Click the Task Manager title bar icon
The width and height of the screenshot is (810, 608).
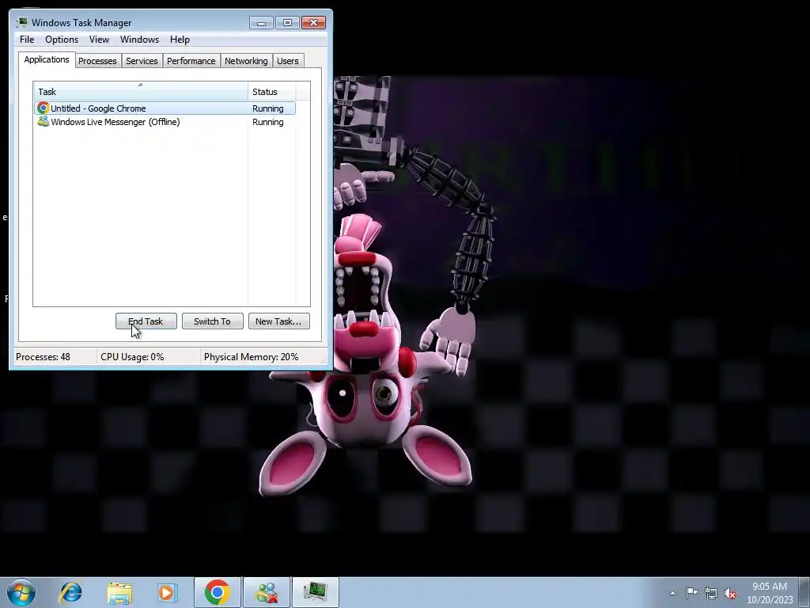coord(21,22)
